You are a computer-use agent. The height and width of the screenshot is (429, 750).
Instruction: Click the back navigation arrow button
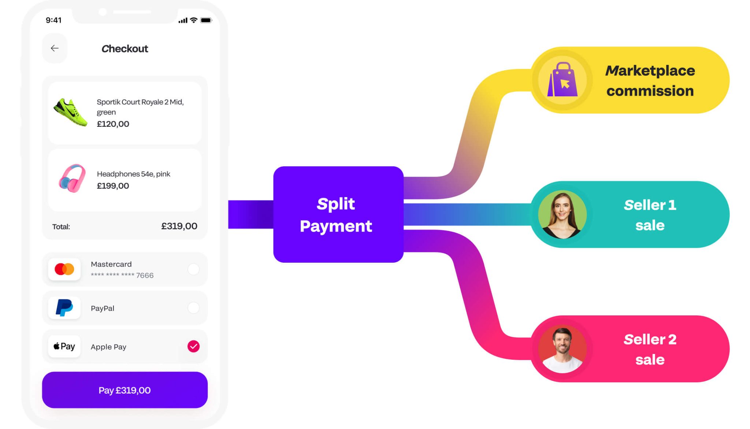[x=55, y=48]
